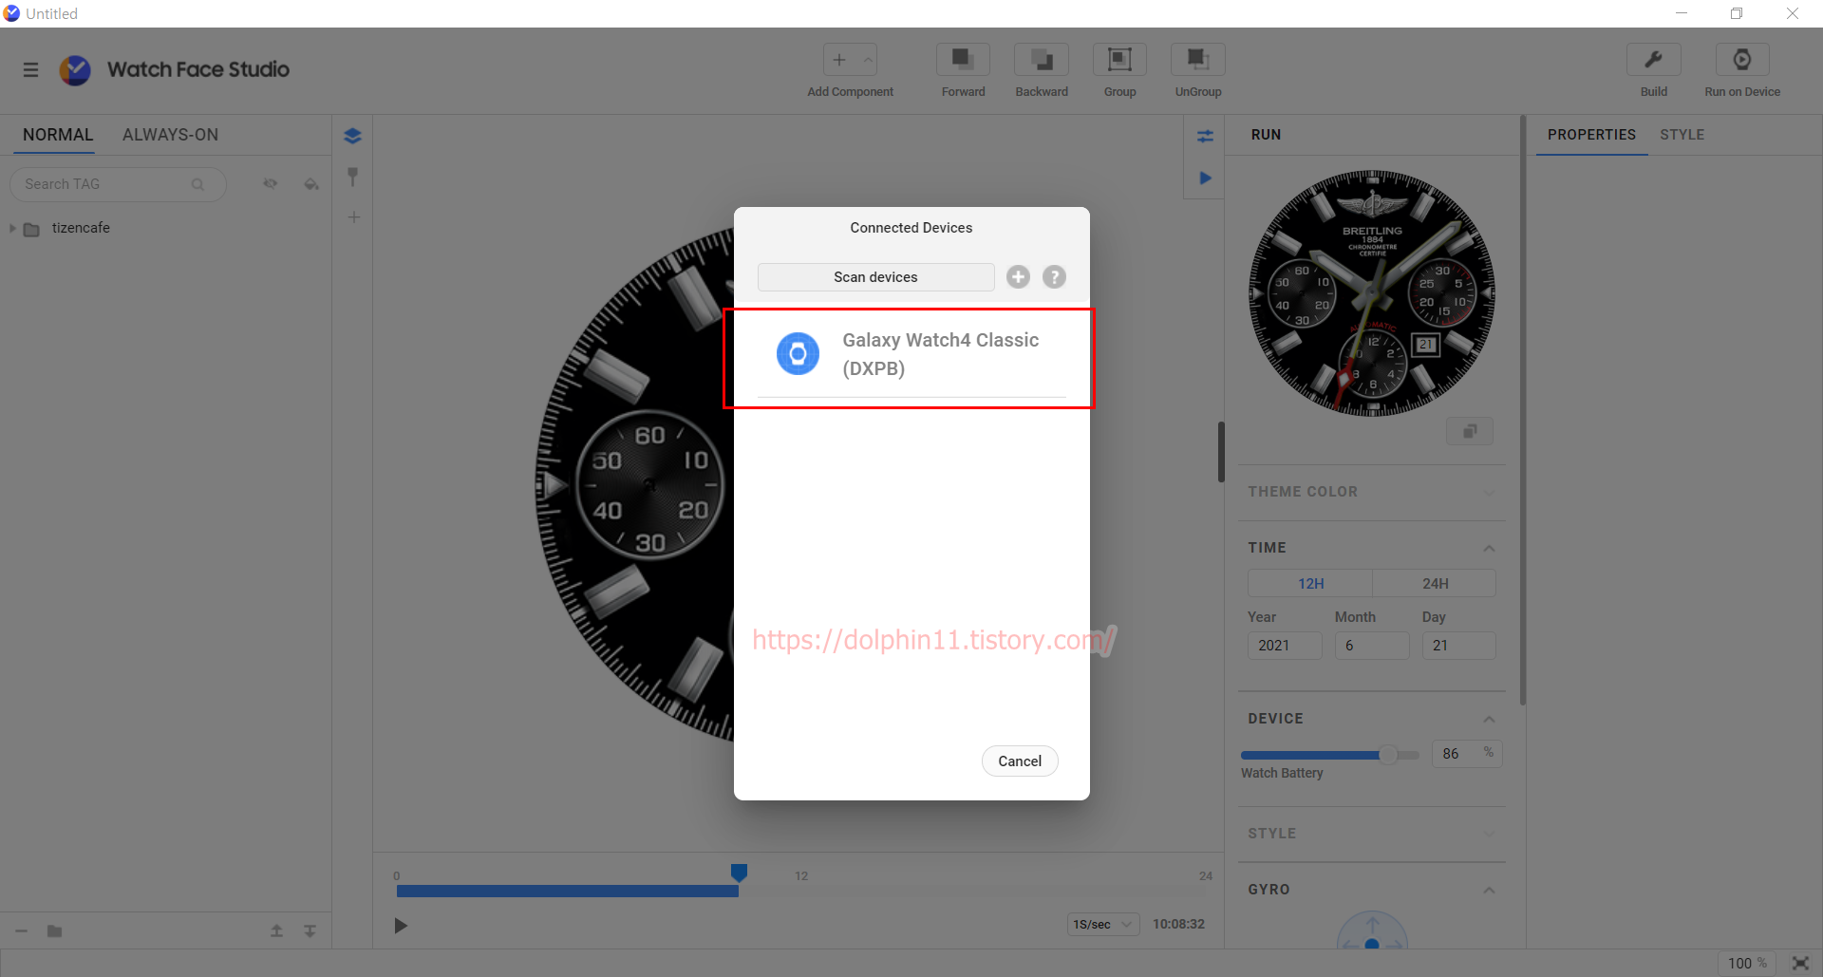Click the Watch Face Studio logo

click(76, 69)
